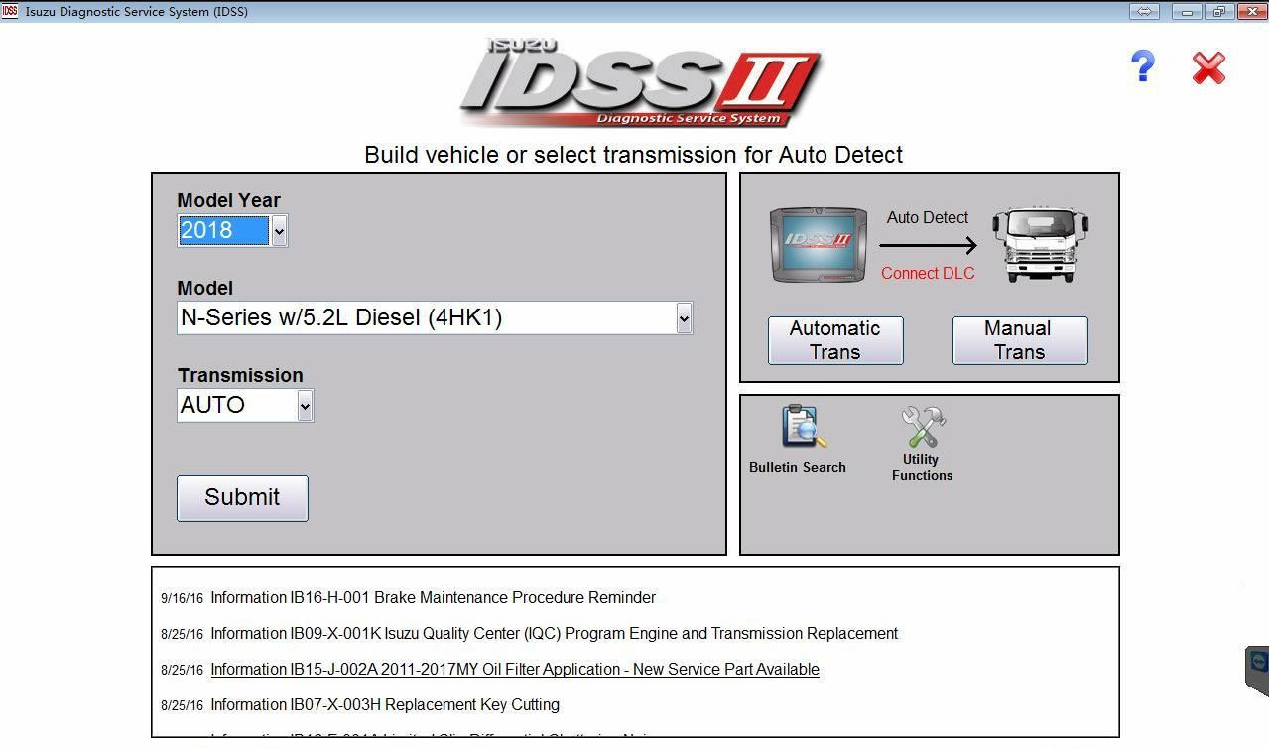1269x749 pixels.
Task: Open bulletin IB15-J-002A Oil Filter Application
Action: pos(515,670)
